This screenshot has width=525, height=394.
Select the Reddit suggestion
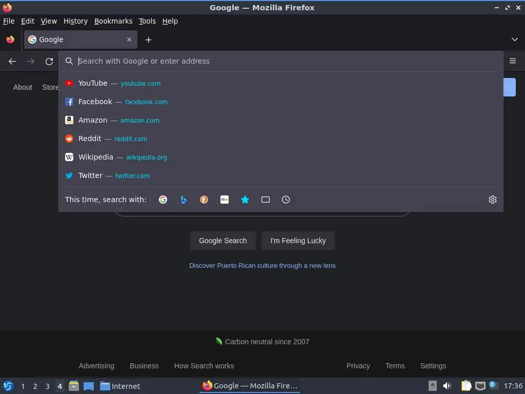tap(281, 139)
